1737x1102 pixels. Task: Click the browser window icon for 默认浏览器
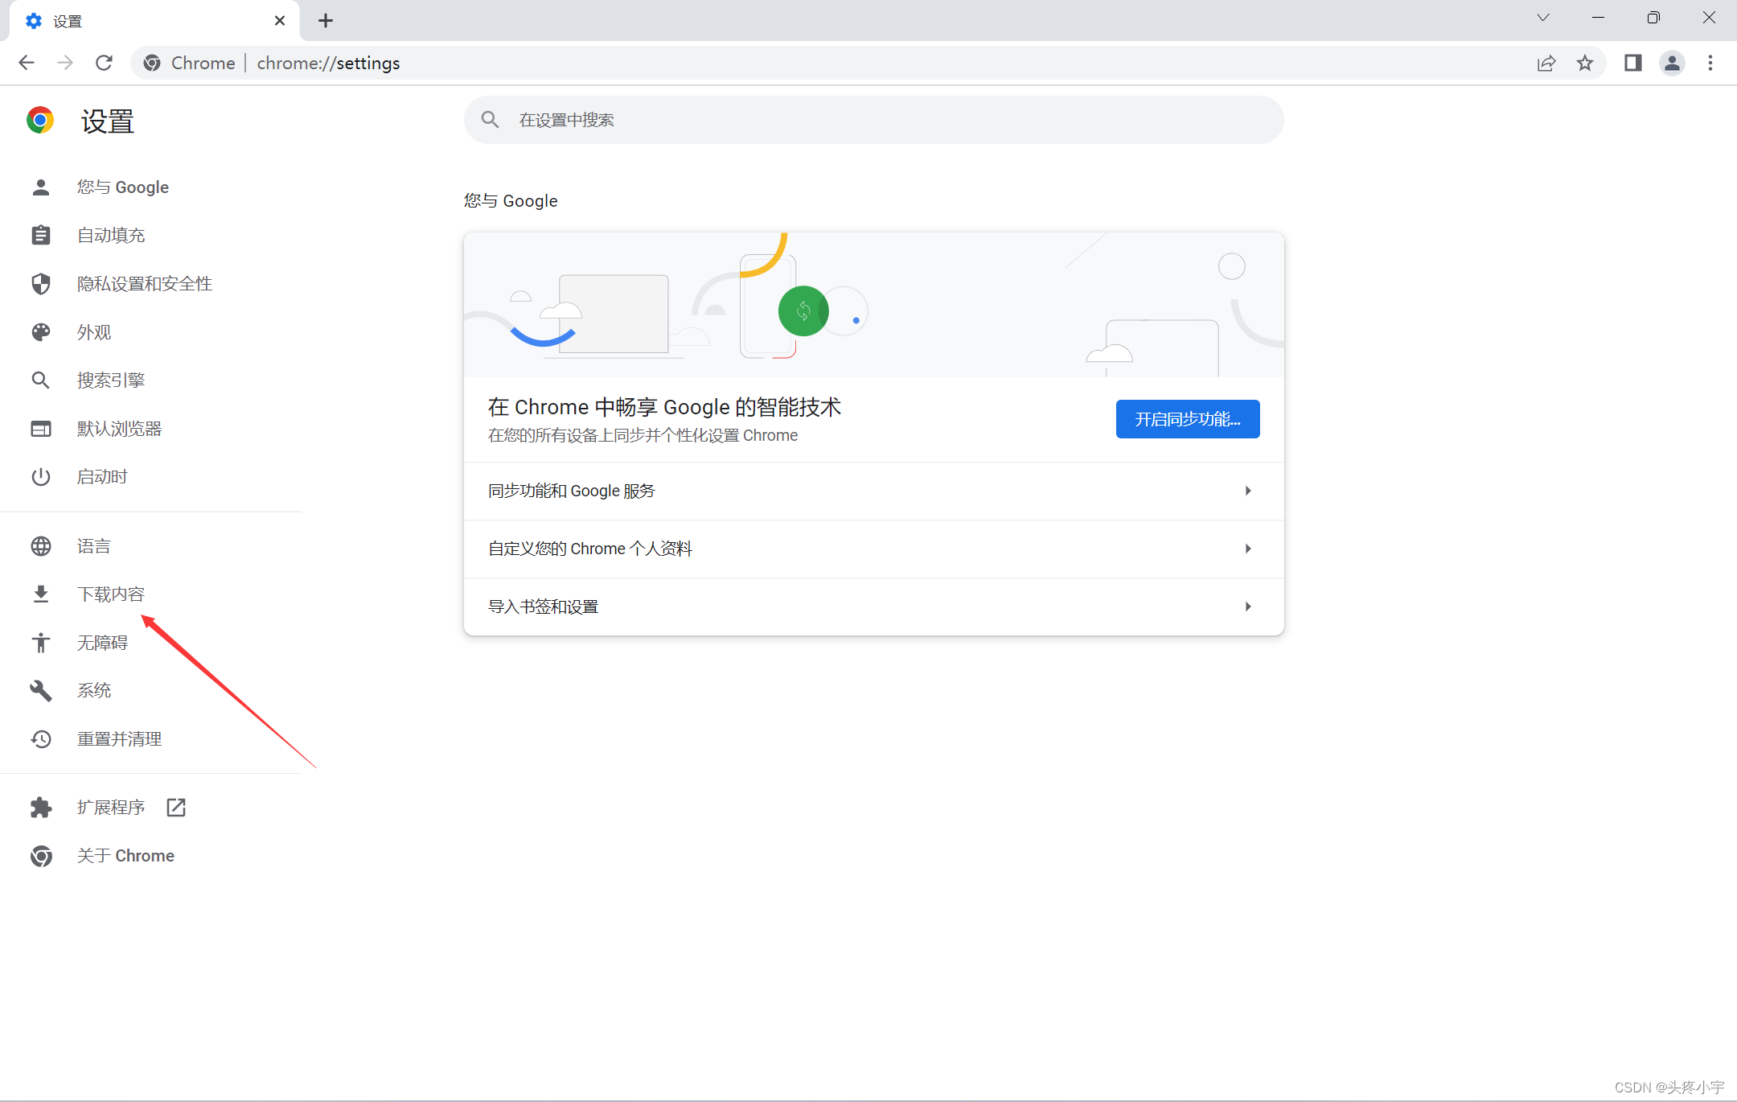[x=41, y=429]
